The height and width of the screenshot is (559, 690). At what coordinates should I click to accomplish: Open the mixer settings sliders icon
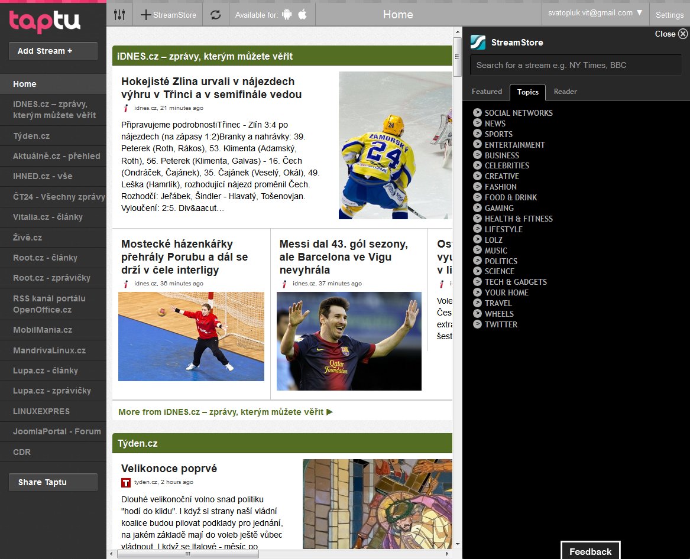[119, 15]
